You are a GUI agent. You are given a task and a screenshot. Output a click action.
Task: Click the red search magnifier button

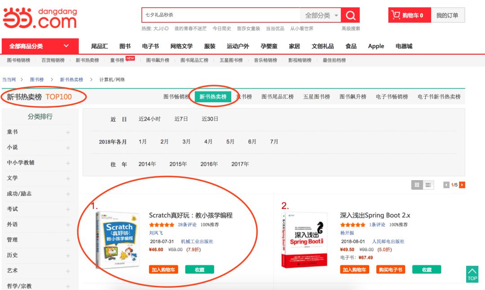point(350,15)
